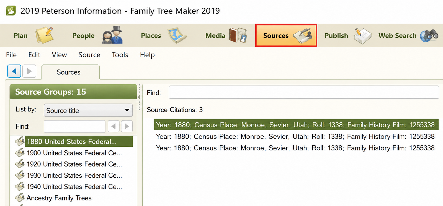Select 1900 United States Federal Ce... source
Screen dimensions: 443x206
(74, 153)
